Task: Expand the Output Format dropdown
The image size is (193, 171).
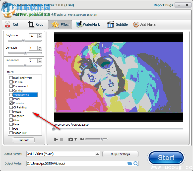Action: click(x=98, y=154)
